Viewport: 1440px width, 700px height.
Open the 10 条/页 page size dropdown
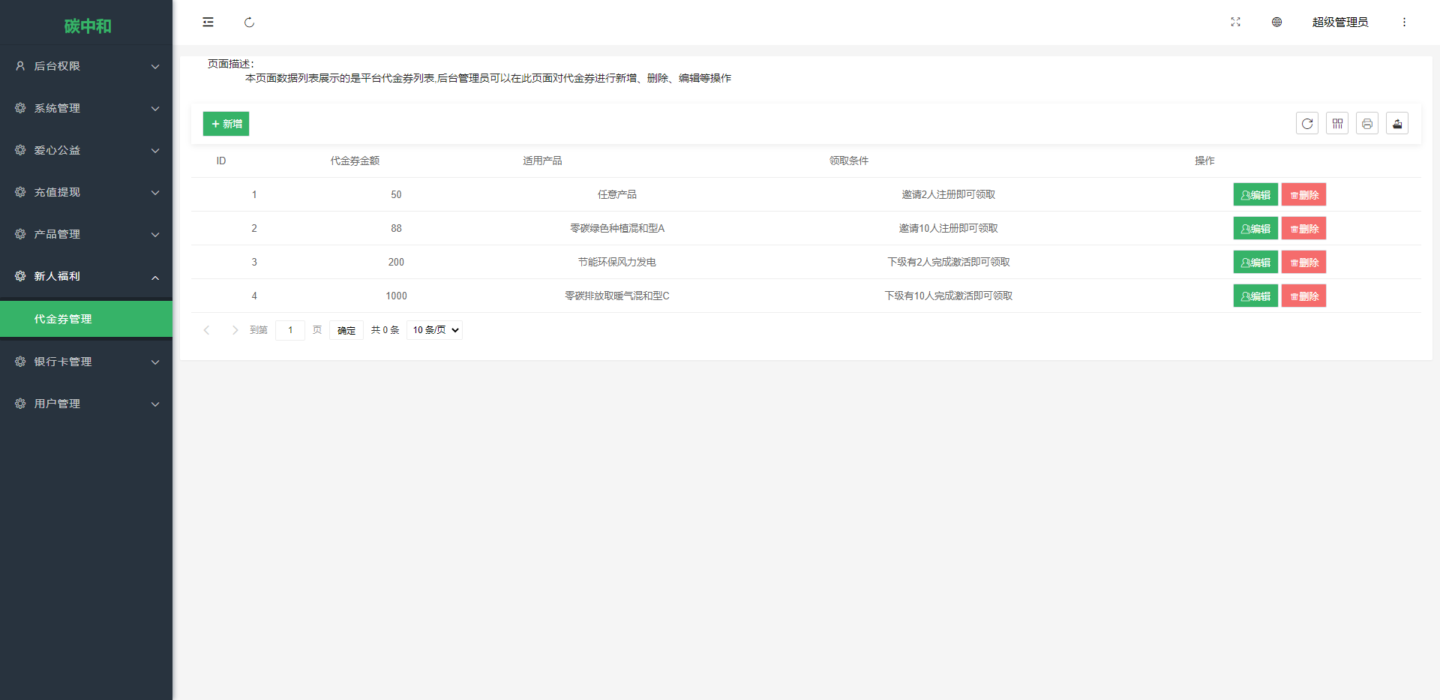coord(434,330)
